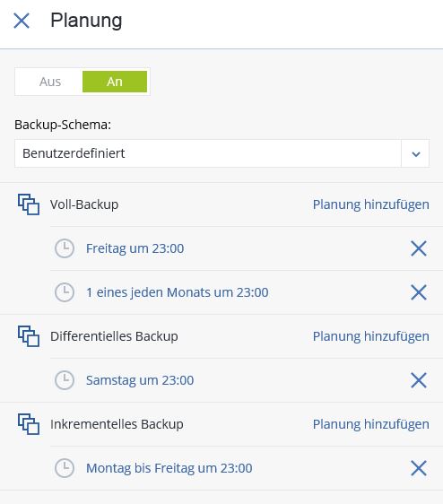Viewport: 443px width, 504px height.
Task: Open the Samstag um 23:00 schedule
Action: coord(140,380)
